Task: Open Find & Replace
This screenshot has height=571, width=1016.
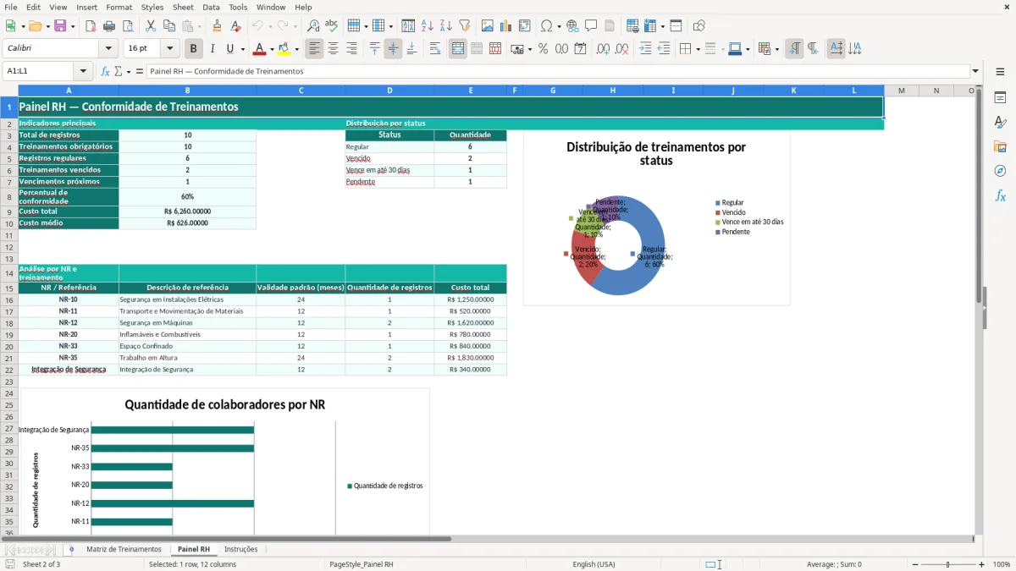Action: (x=313, y=26)
